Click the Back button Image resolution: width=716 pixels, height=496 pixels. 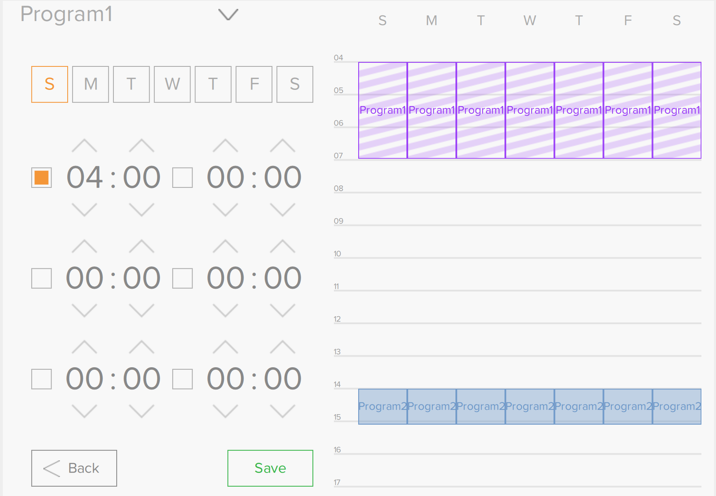point(74,468)
